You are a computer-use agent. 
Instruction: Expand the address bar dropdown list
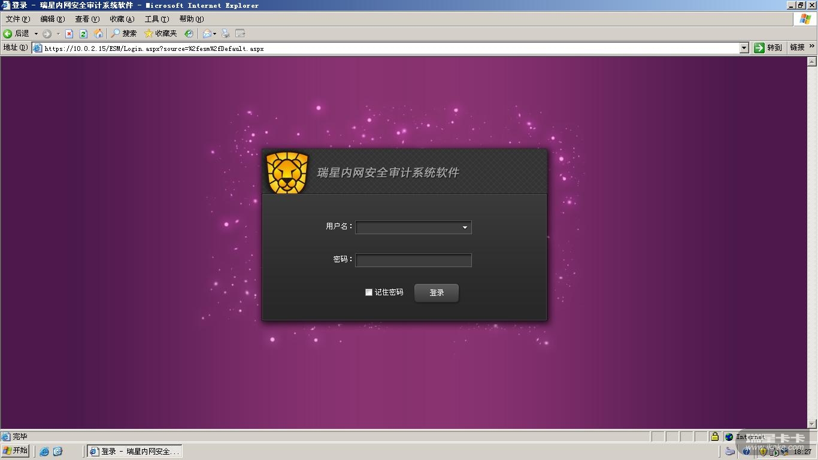[744, 48]
